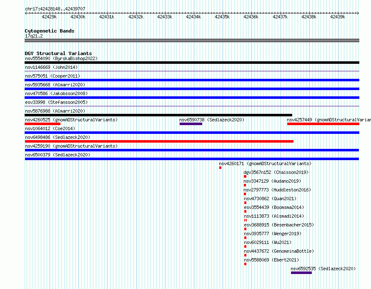Select the red nsv4730862 variant marker
This screenshot has height=289, width=371.
(x=246, y=203)
